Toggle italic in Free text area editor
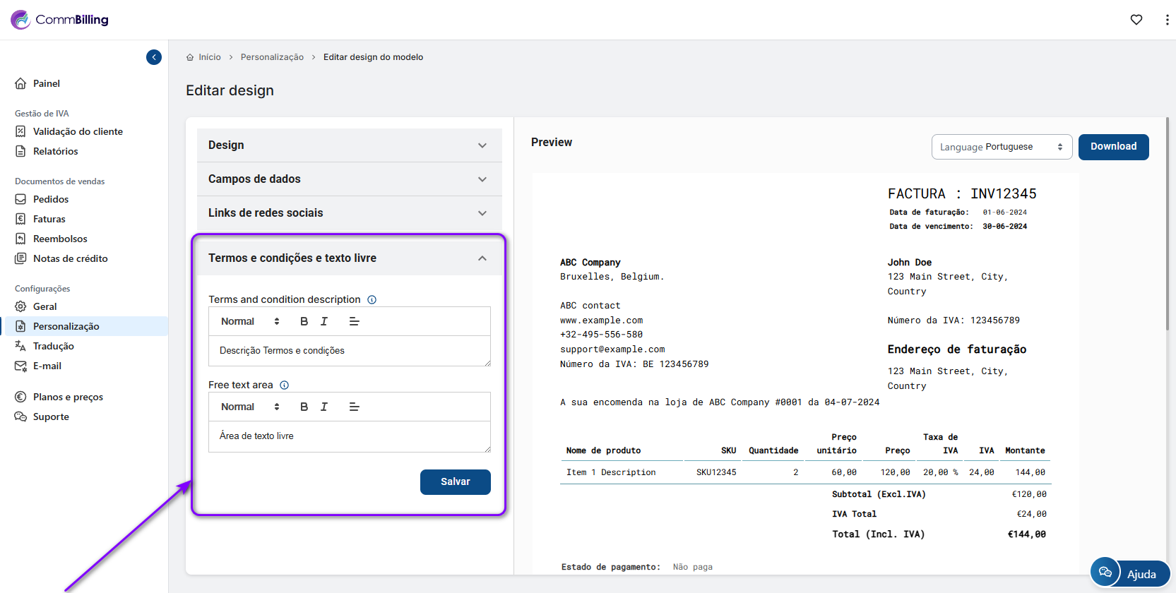 tap(324, 407)
